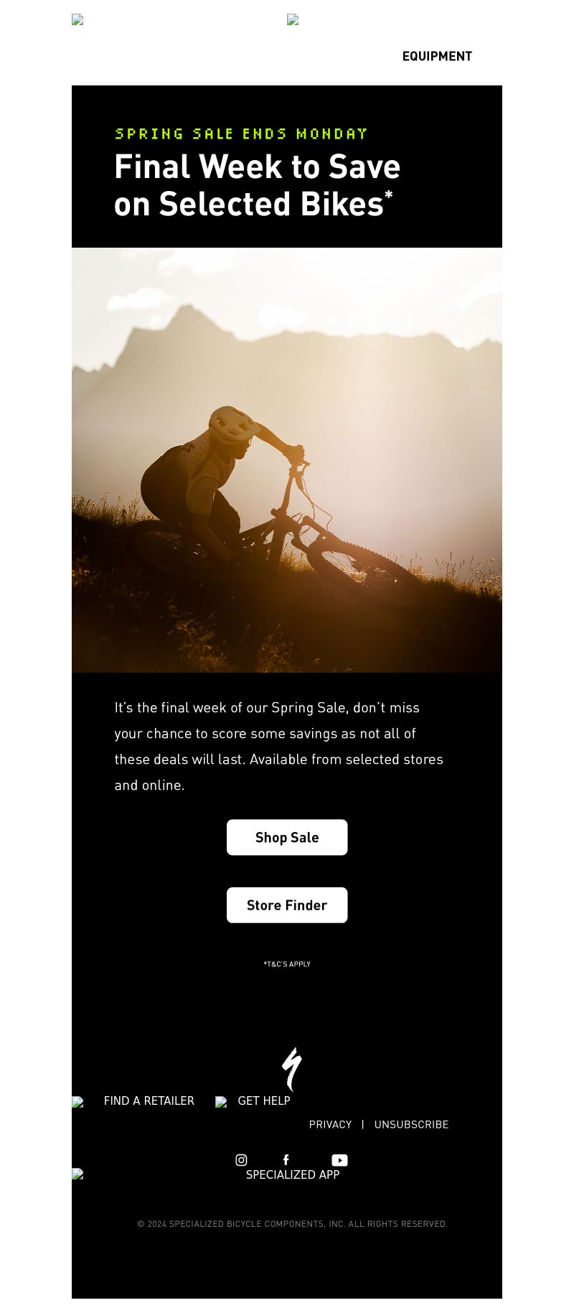Open the Find a Retailer link
The image size is (574, 1313).
(149, 1101)
